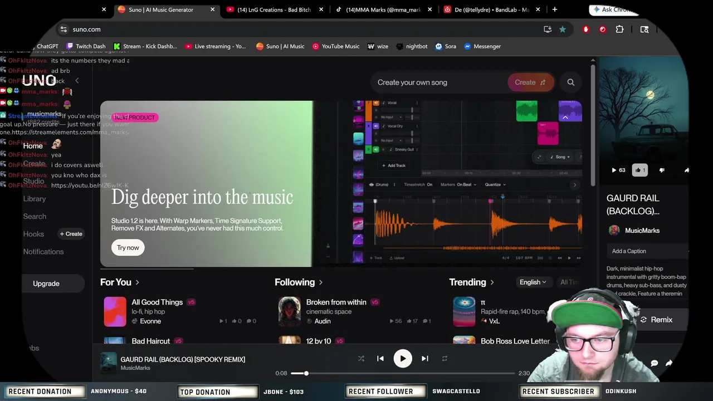Switch to the LnG Creations browser tab
Viewport: 713px width, 401px height.
(274, 9)
